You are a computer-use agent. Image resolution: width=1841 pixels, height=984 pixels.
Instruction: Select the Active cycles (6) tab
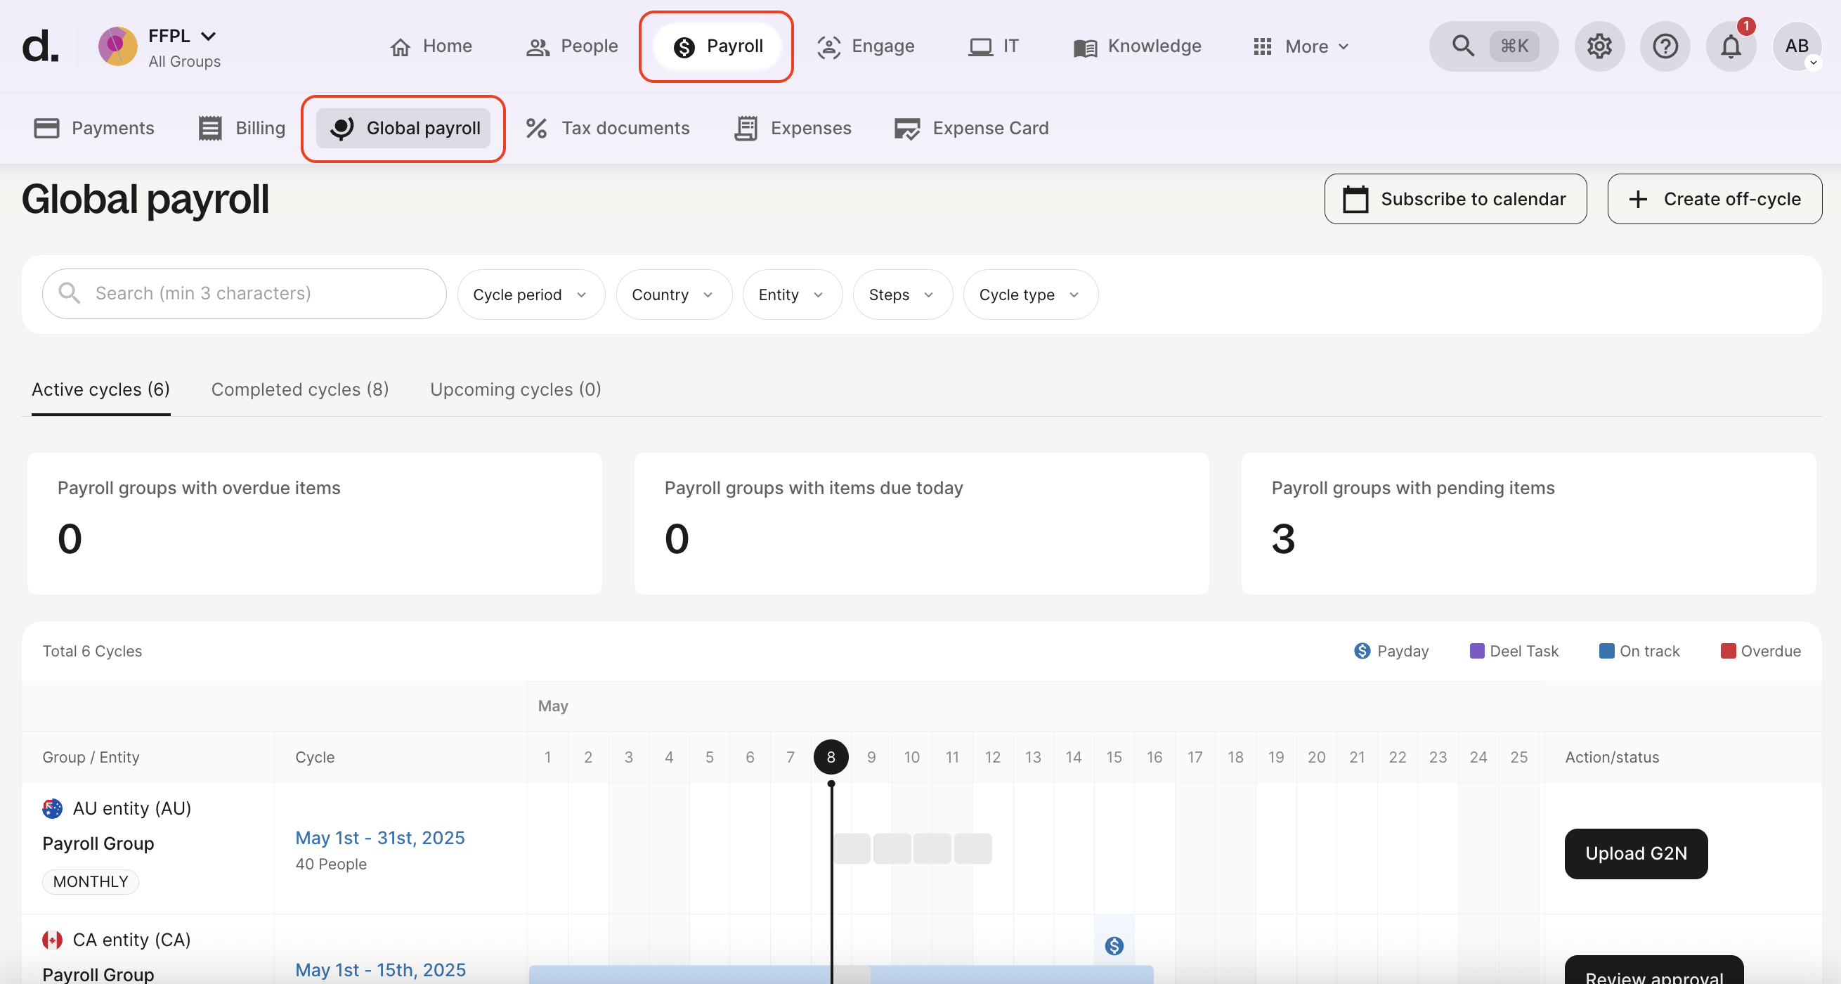coord(100,390)
